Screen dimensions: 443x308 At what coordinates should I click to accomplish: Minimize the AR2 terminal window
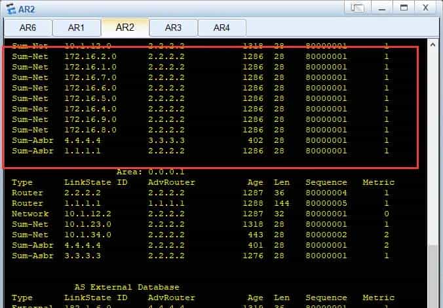click(x=381, y=9)
